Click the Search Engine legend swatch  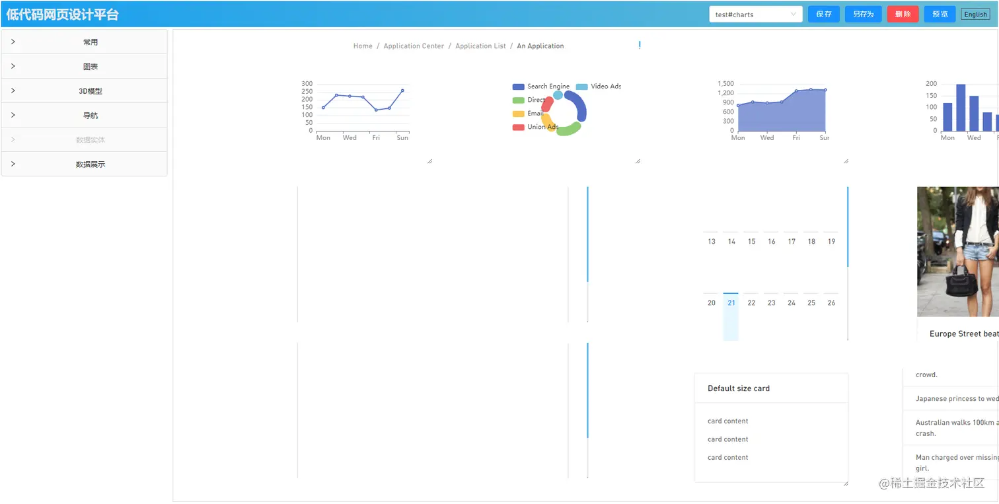pyautogui.click(x=519, y=87)
